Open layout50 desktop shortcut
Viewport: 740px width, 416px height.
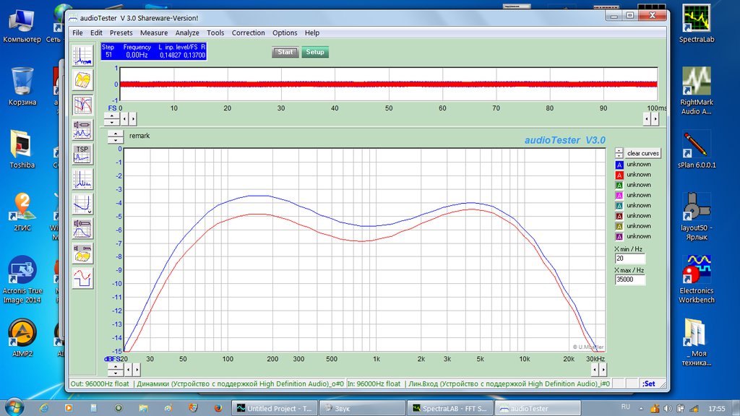point(696,217)
